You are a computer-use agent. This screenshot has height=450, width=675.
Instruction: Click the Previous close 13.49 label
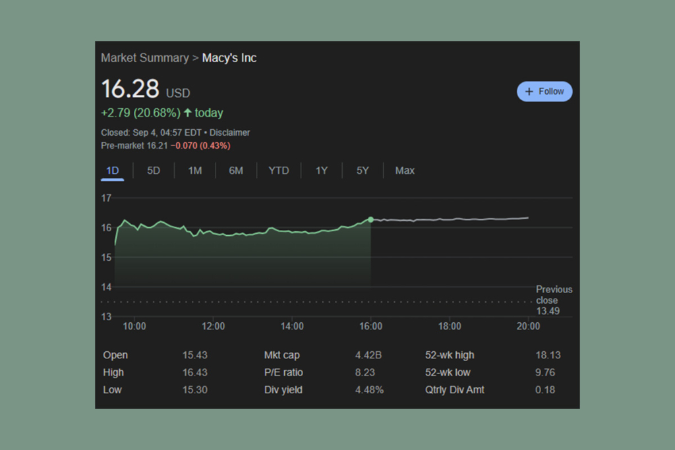554,300
